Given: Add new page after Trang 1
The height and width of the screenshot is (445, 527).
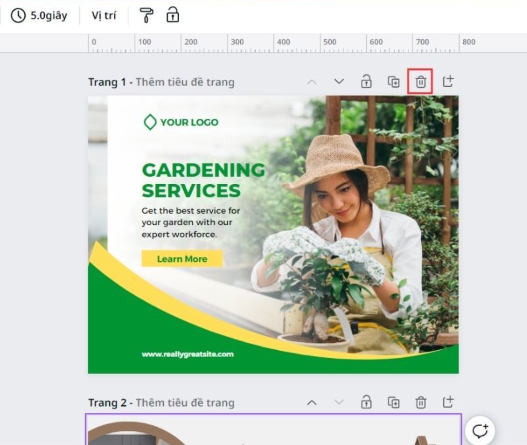Looking at the screenshot, I should tap(448, 81).
